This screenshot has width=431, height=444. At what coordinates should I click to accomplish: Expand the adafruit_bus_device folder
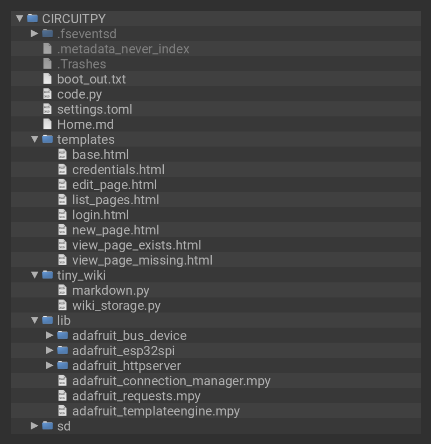(50, 335)
